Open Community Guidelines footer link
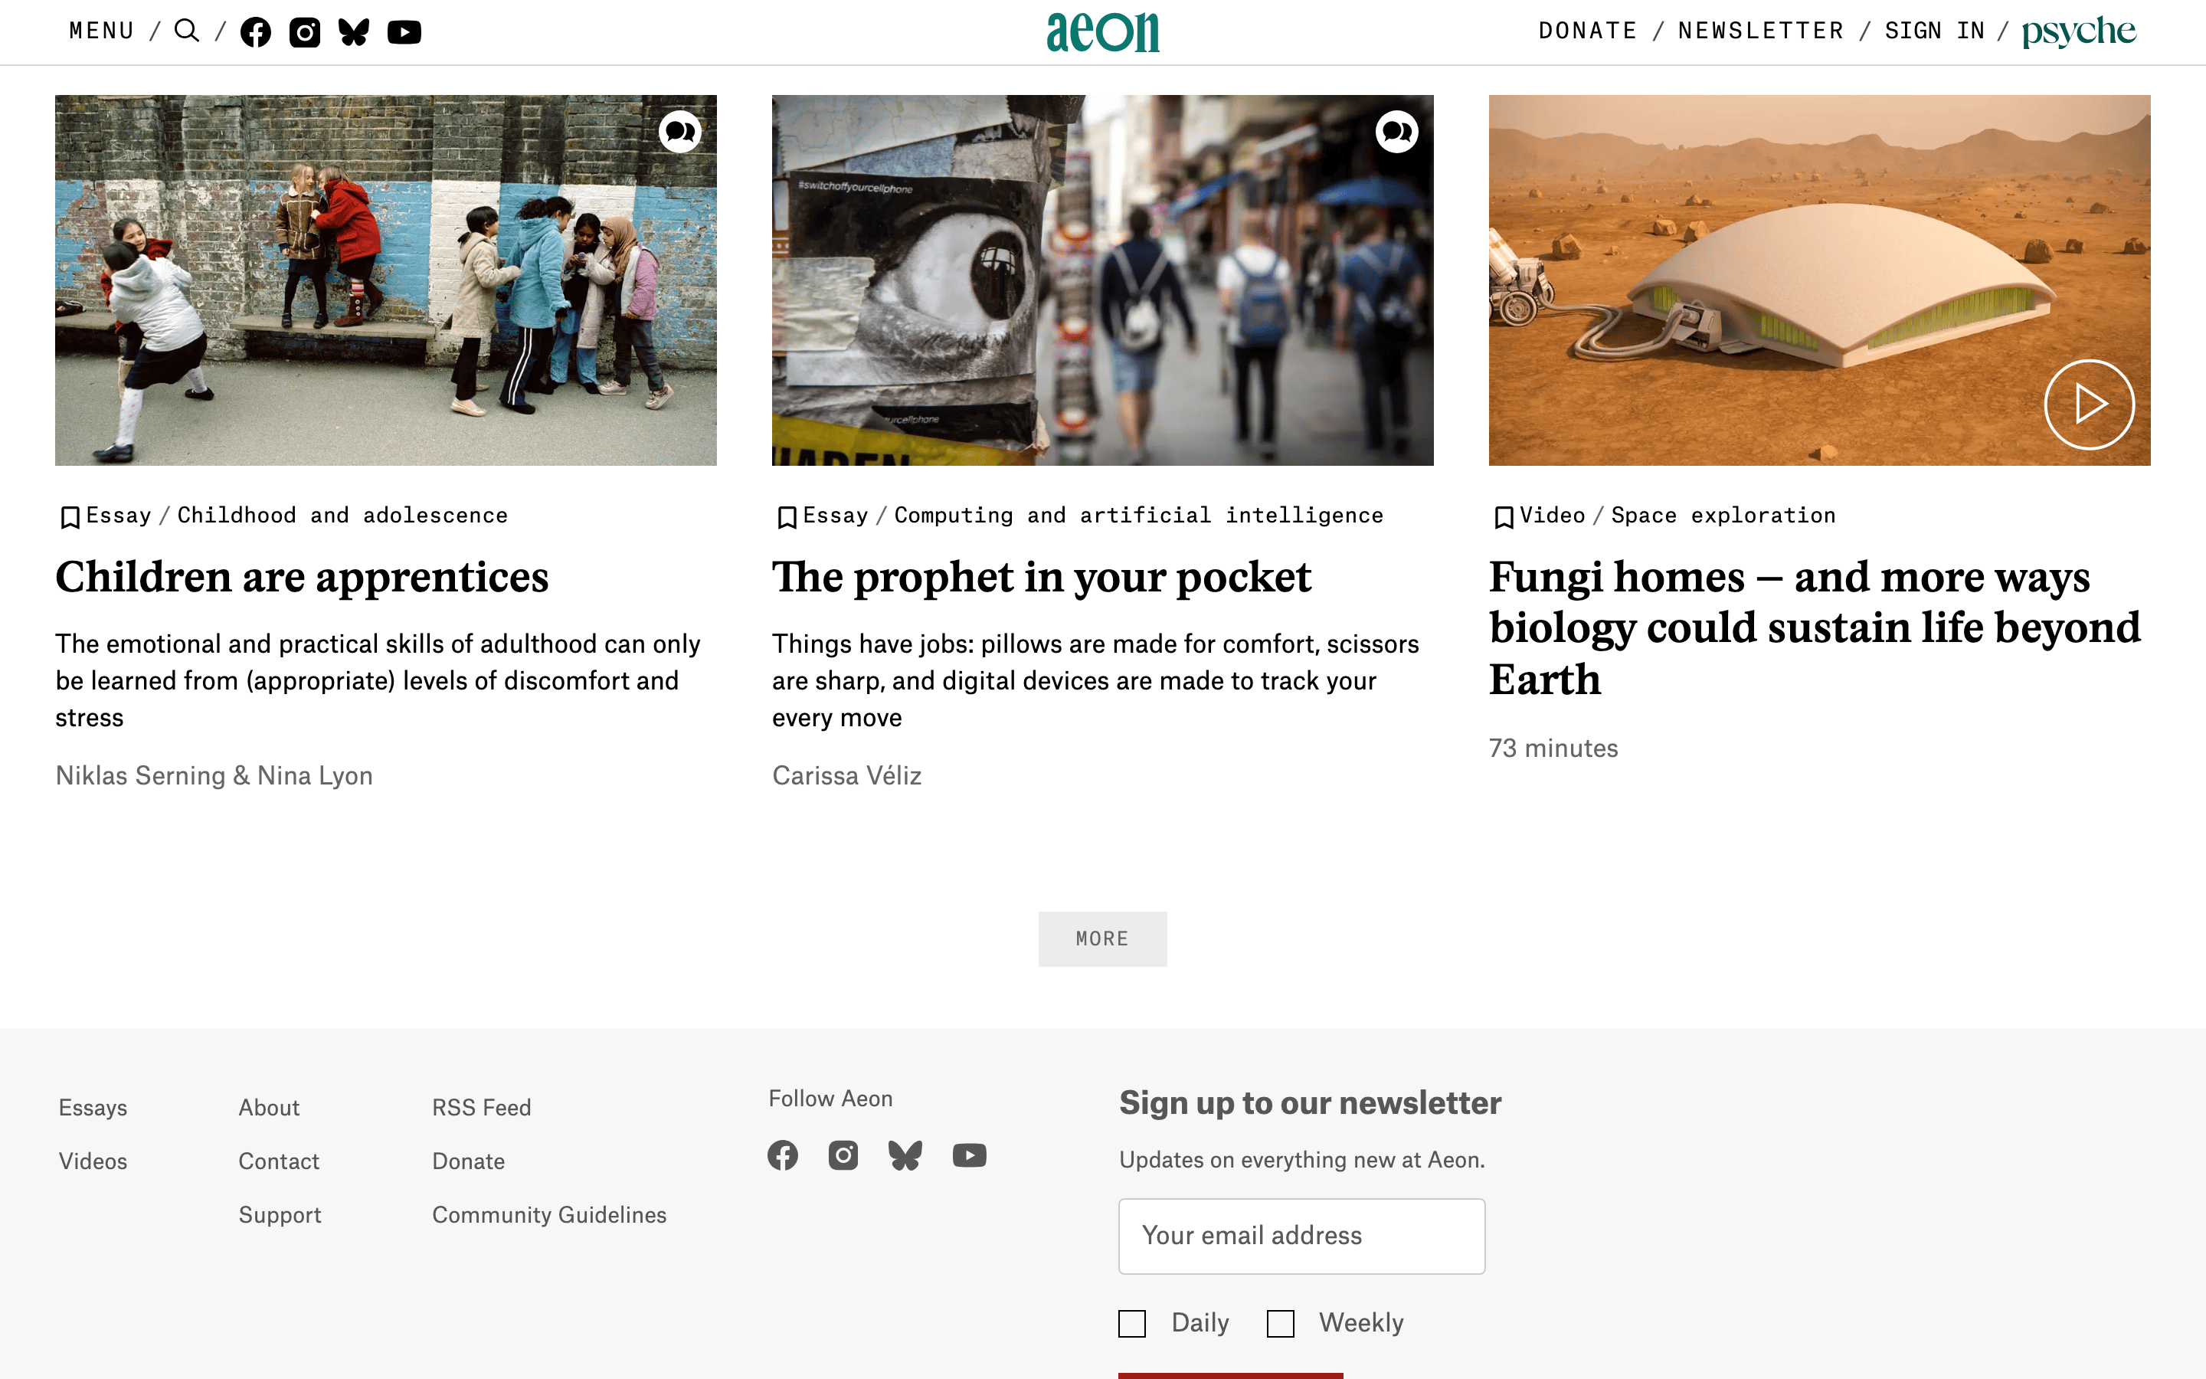 (x=548, y=1215)
